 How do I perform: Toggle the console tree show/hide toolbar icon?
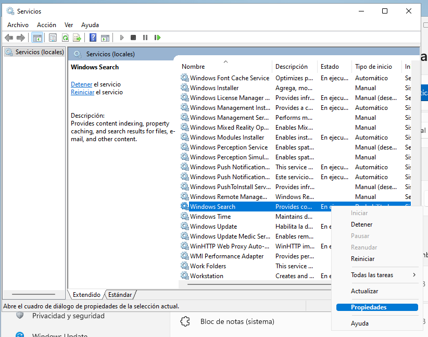coord(37,38)
